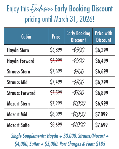Choose the Mozart Suite cabin
119x149 pixels.
point(18,125)
